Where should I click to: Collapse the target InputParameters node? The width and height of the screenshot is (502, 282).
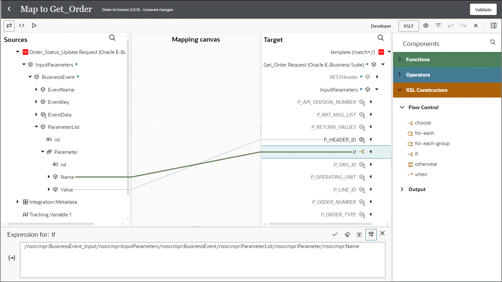click(377, 89)
